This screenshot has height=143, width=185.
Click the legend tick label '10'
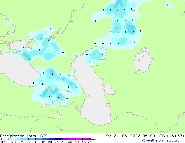tap(36, 142)
